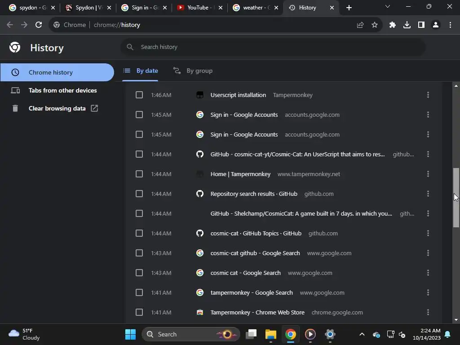
Task: Select the Repository search results checkbox
Action: [x=139, y=194]
